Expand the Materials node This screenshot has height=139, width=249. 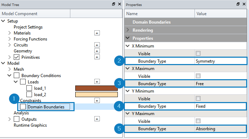click(9, 33)
